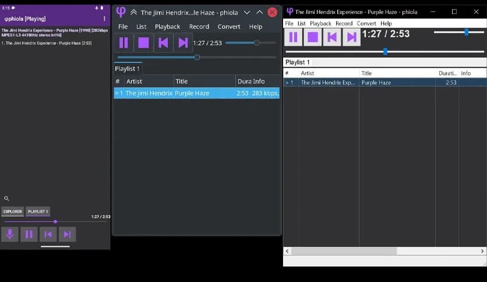
Task: Switch to PLAYLIST 1 tab in Android app
Action: click(x=38, y=211)
